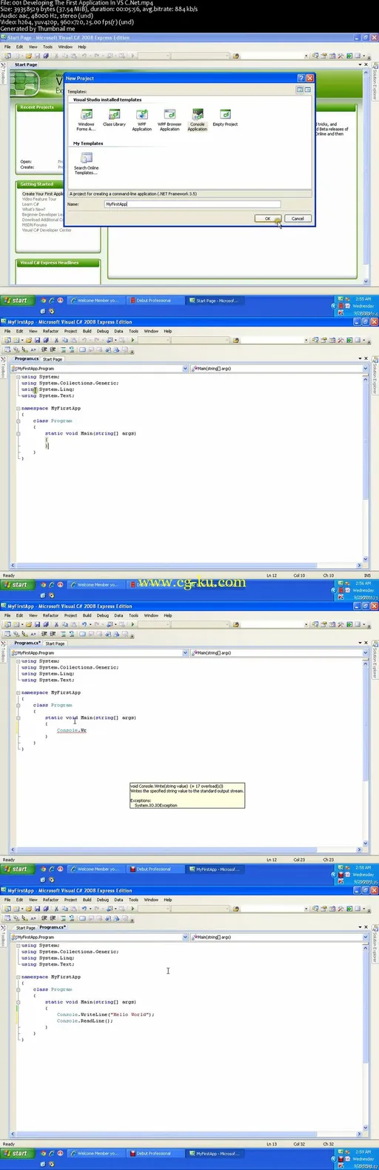Viewport: 379px width, 1170px height.
Task: Switch New Project templates to large icons view
Action: [300, 90]
